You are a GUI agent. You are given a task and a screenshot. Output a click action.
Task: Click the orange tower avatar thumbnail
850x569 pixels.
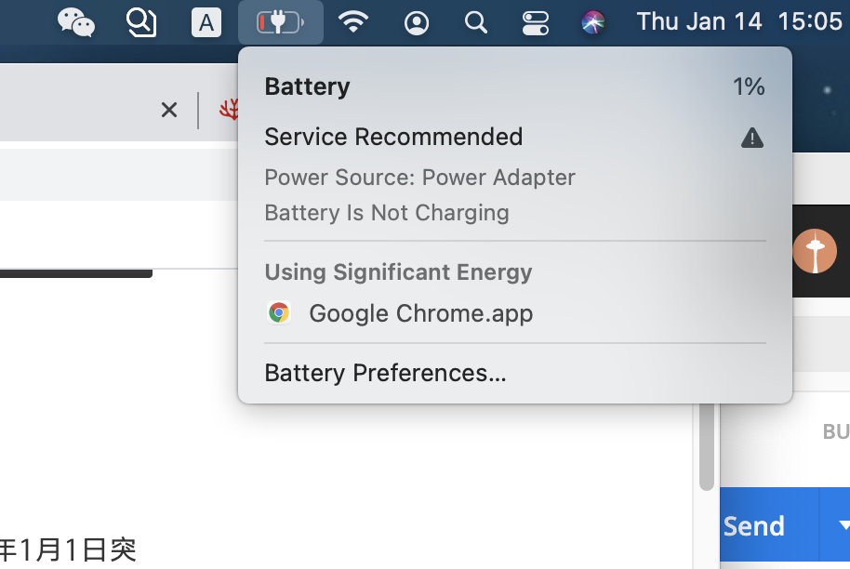pyautogui.click(x=815, y=251)
